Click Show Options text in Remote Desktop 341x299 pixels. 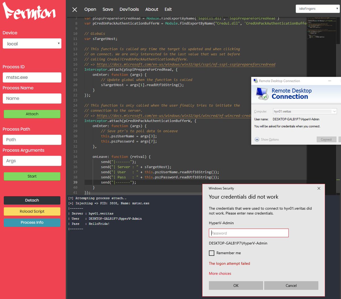point(270,139)
